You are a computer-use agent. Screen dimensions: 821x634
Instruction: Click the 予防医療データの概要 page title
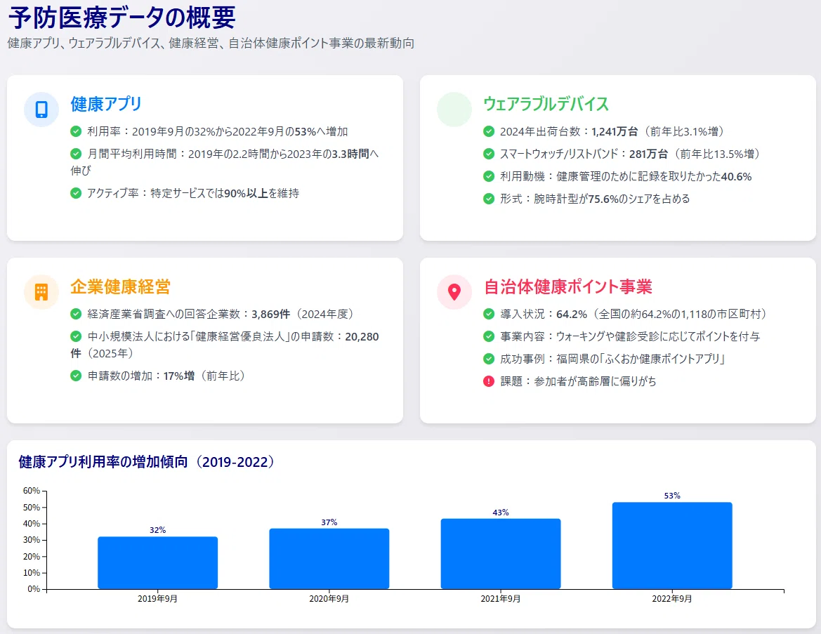pos(122,18)
